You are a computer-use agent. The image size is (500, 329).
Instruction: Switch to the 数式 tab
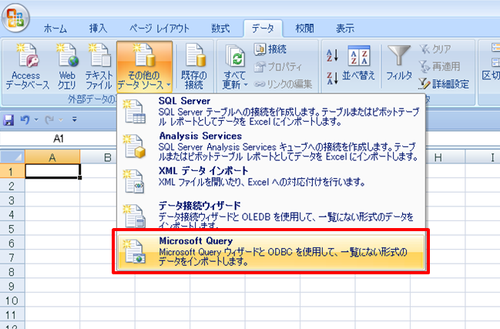point(220,29)
